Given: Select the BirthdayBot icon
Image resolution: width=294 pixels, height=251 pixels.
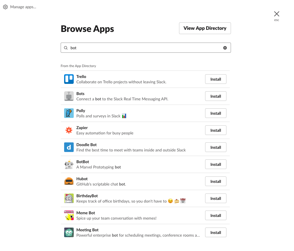Looking at the screenshot, I should (69, 198).
